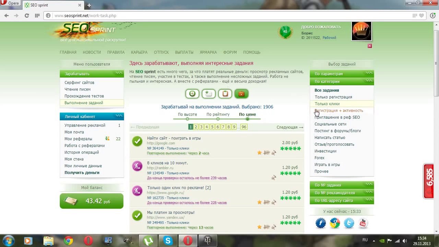Open 'Серфинг сайтов' in user menu
This screenshot has height=247, width=439.
tap(79, 82)
